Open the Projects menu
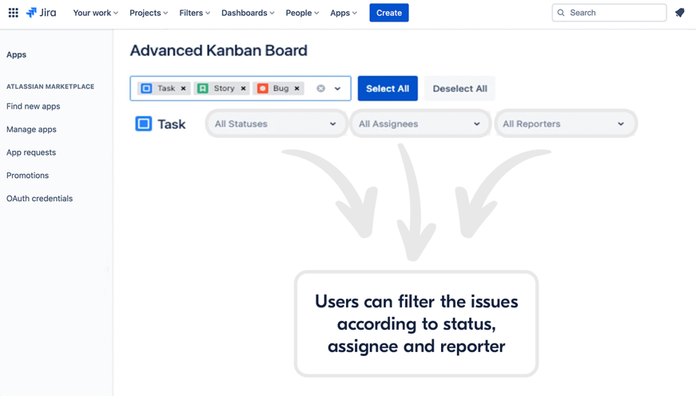The width and height of the screenshot is (696, 396). [149, 13]
